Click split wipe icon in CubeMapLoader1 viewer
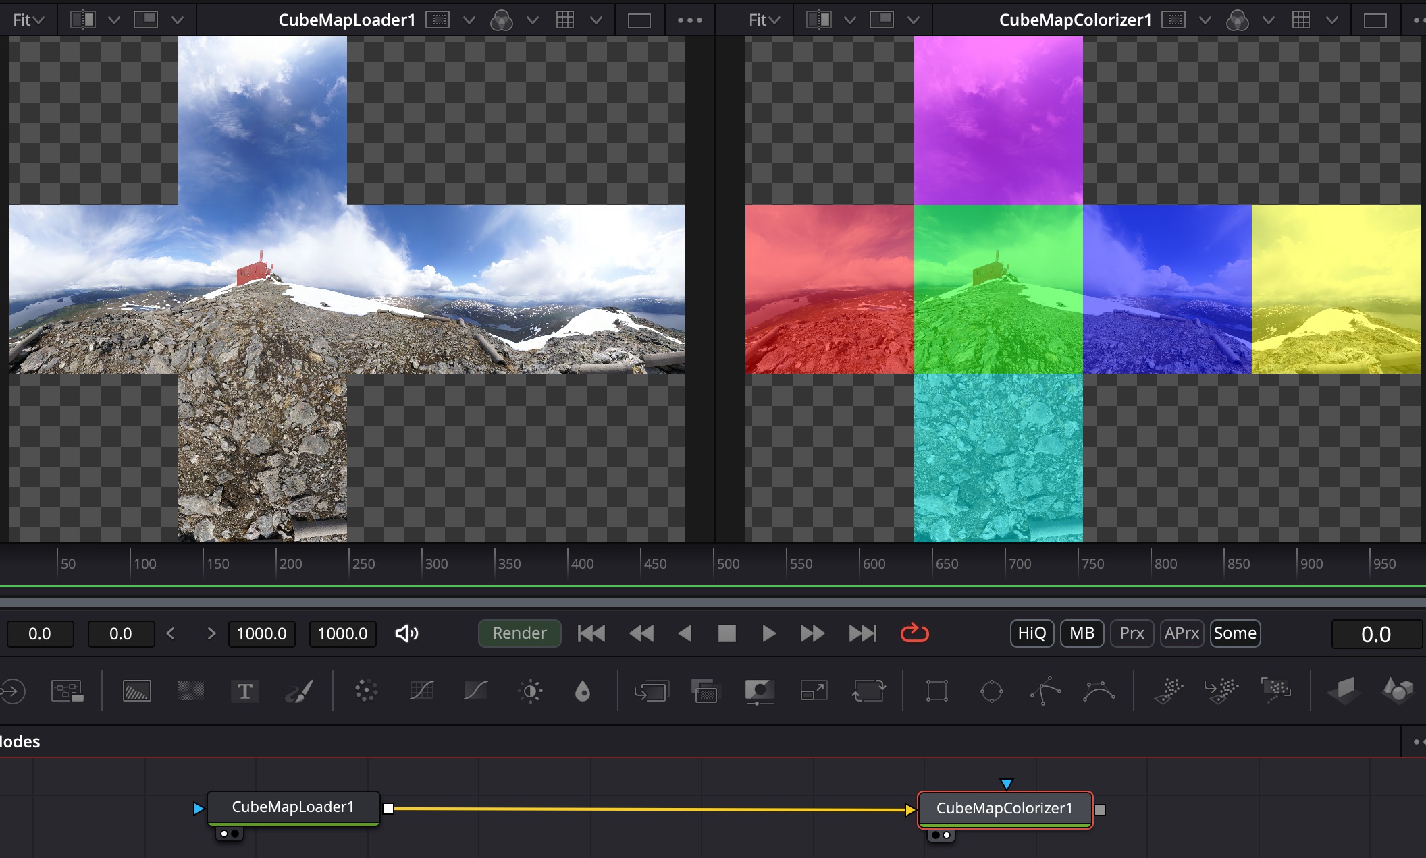 [x=83, y=20]
